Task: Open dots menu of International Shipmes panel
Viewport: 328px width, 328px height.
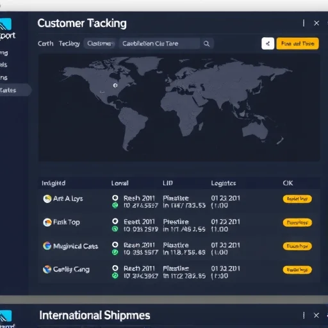Action: [304, 315]
